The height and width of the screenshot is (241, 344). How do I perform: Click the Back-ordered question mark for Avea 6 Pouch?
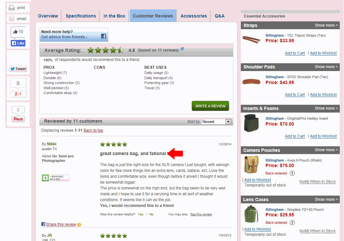[292, 173]
